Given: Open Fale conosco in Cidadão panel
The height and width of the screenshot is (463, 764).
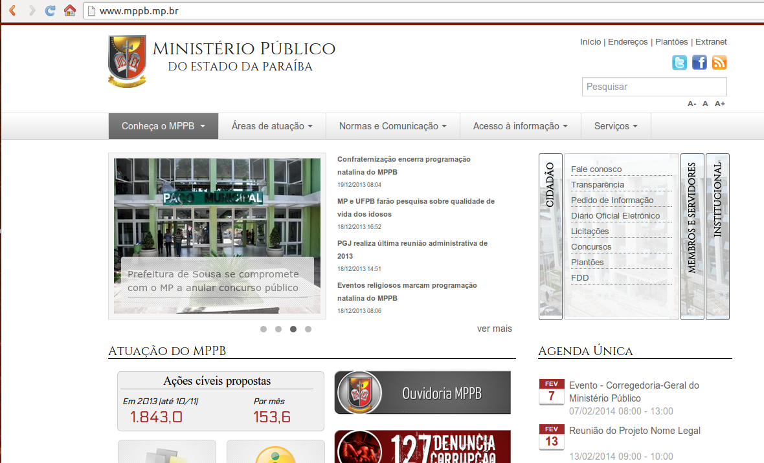Looking at the screenshot, I should click(596, 169).
